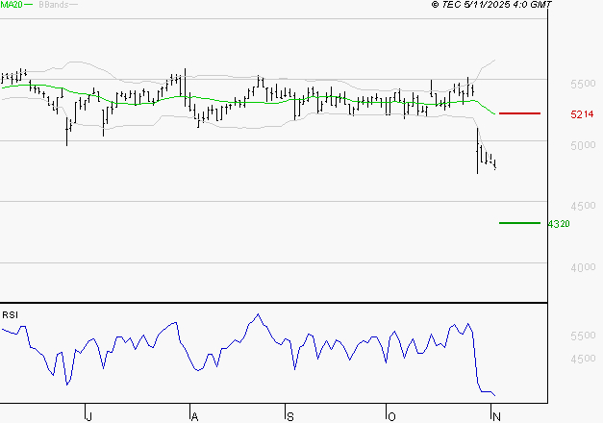Click the red resistance line at 5214

519,113
